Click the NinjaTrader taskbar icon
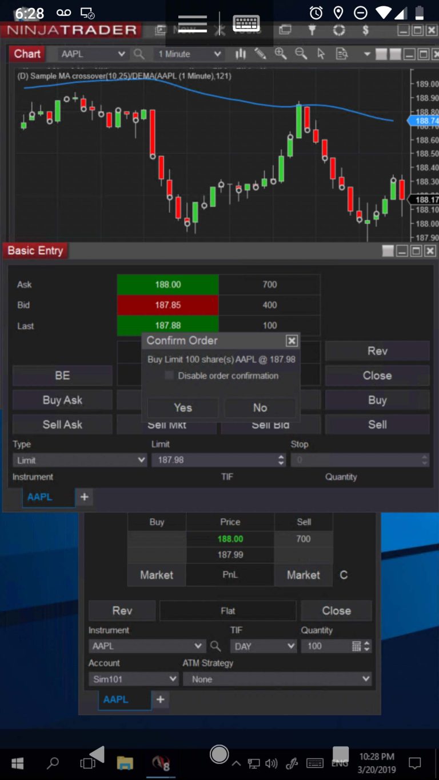 coord(161,763)
